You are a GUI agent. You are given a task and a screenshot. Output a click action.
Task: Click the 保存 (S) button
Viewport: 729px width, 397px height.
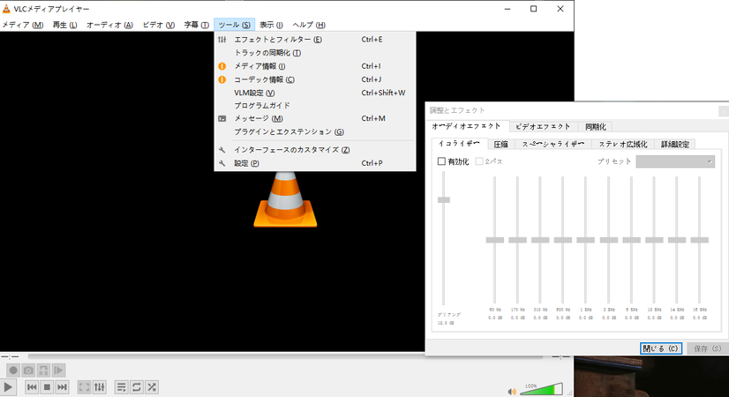click(x=707, y=348)
